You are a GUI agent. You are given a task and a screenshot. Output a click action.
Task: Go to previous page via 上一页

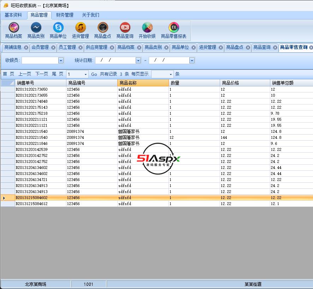click(25, 74)
